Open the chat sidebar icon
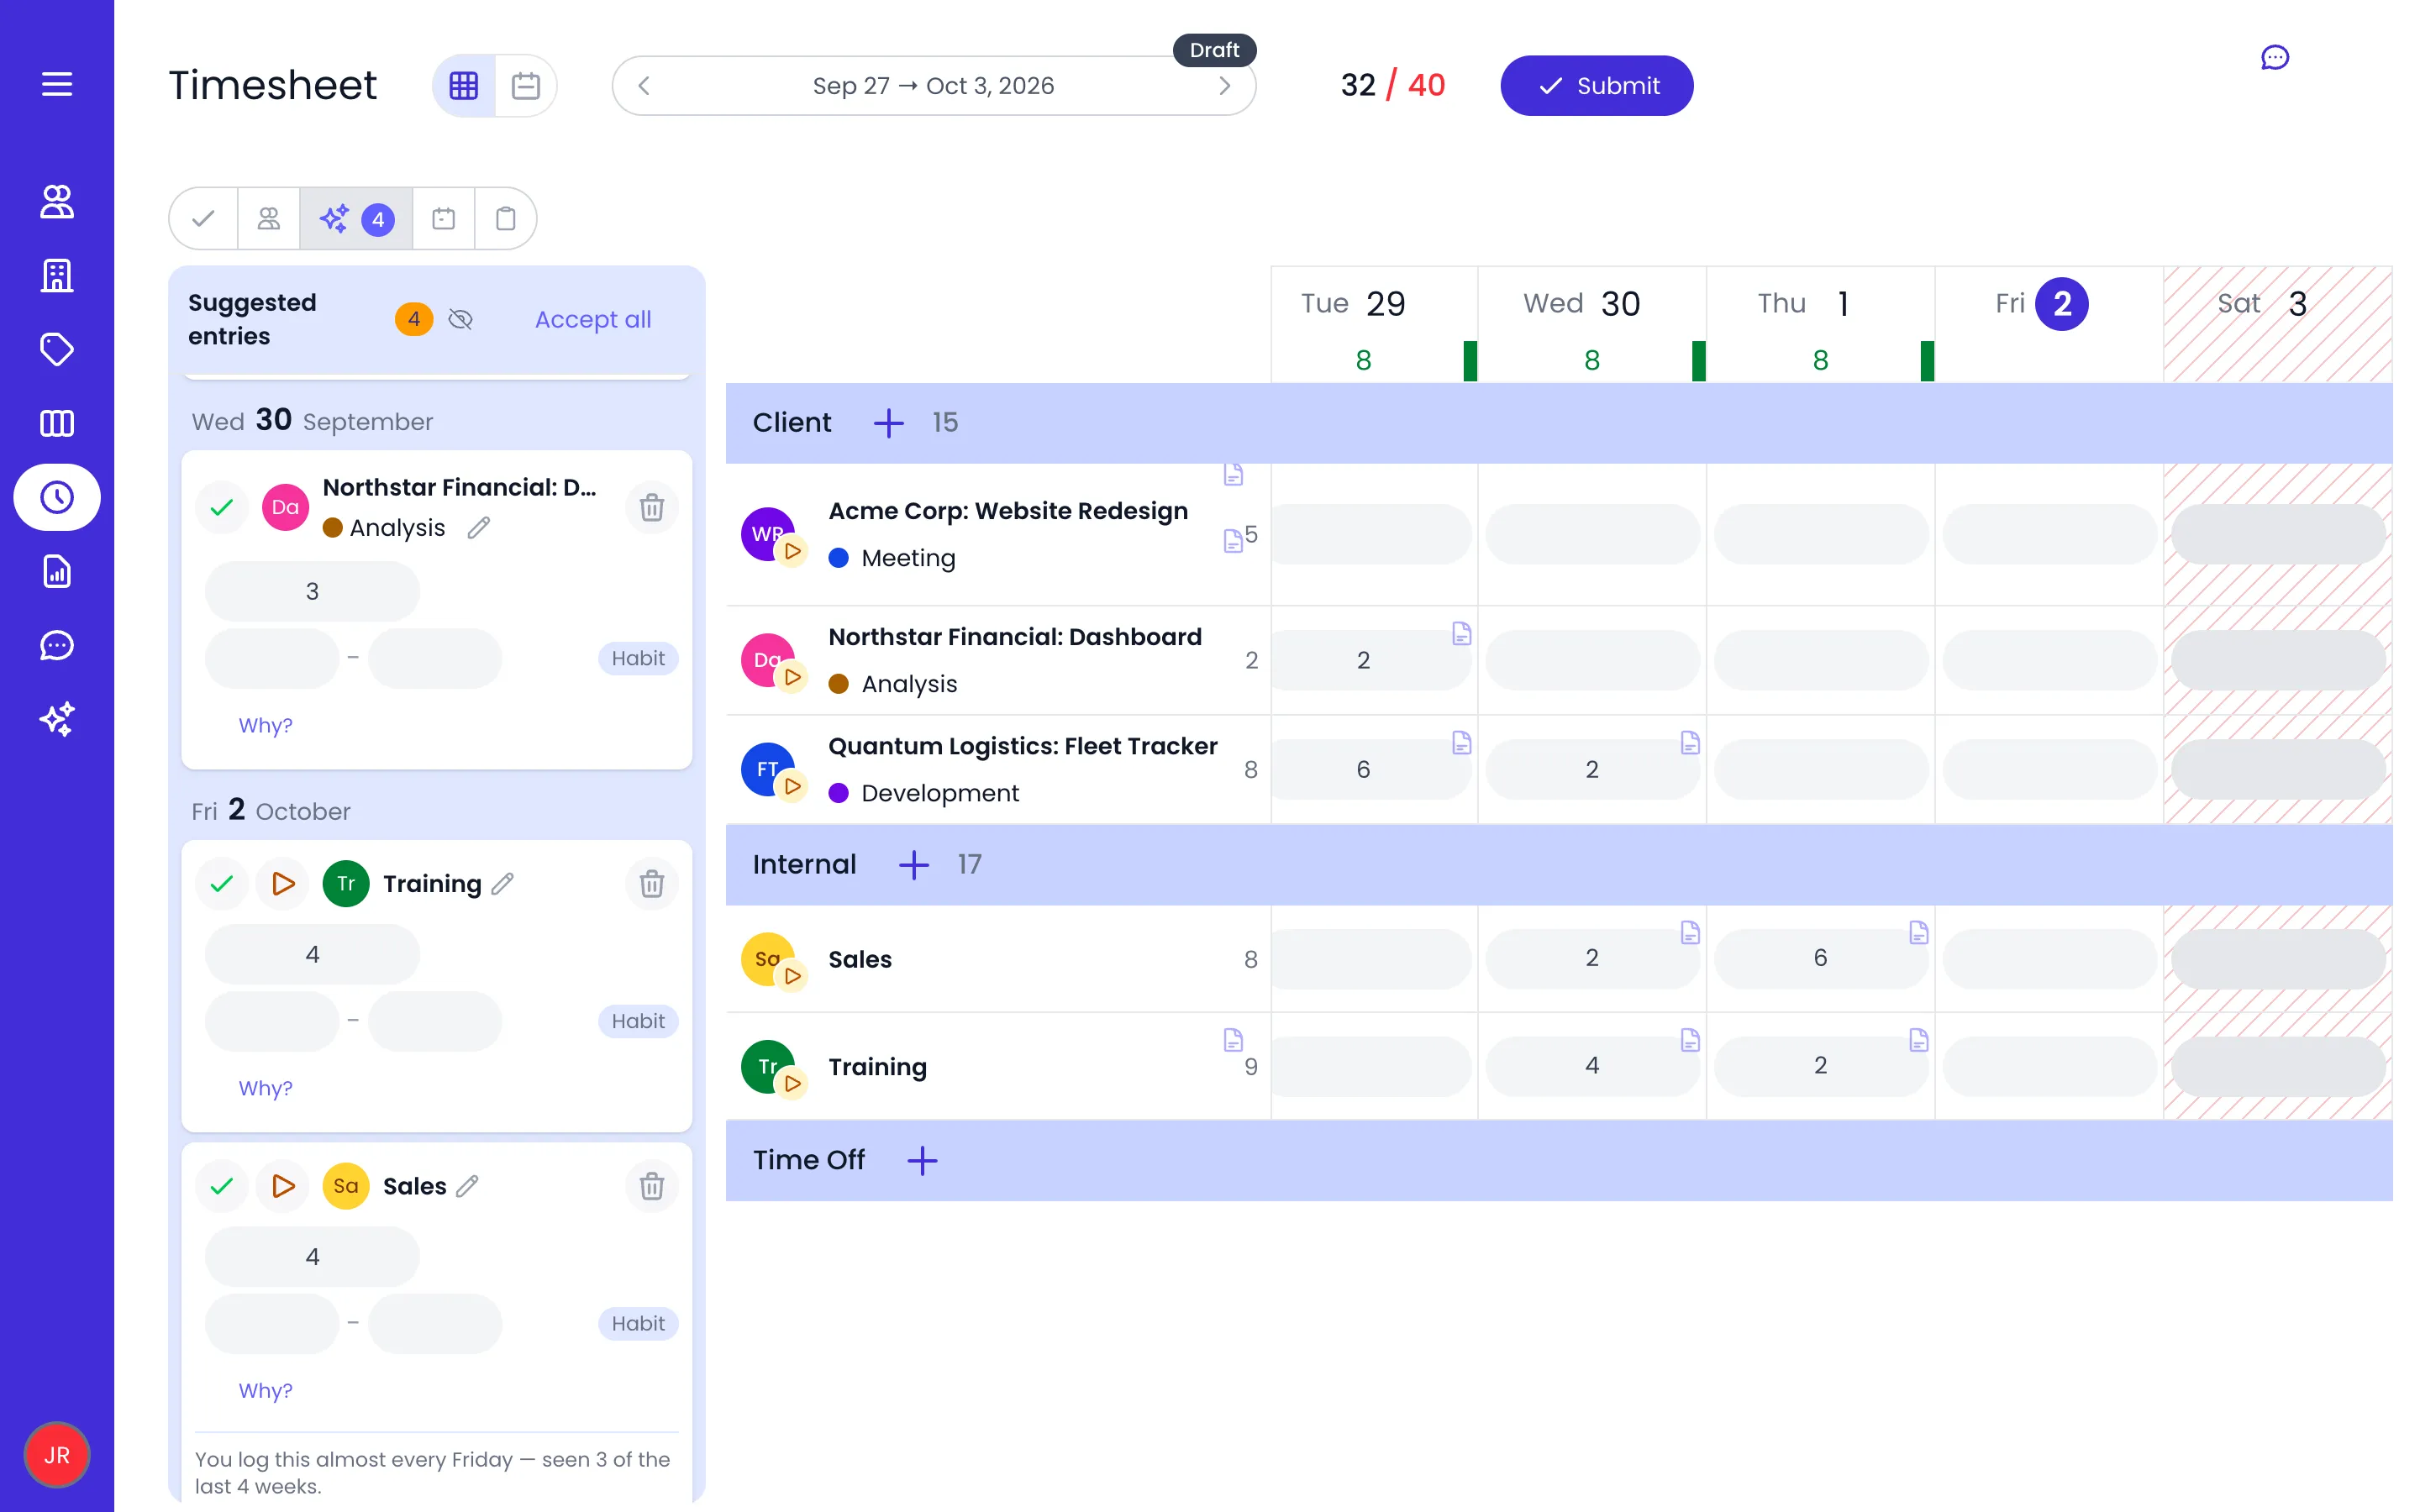Screen dimensions: 2420x1512 coord(57,645)
